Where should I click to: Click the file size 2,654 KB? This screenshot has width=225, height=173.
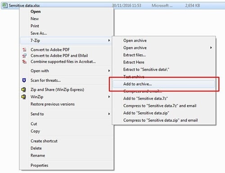193,5
